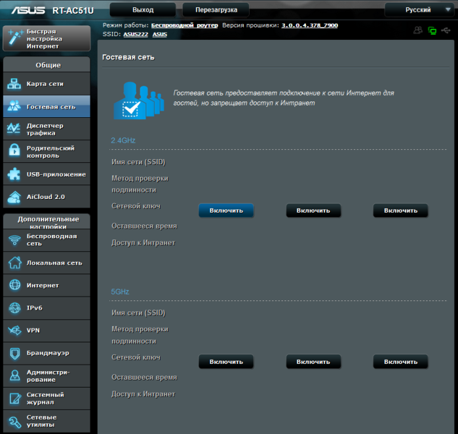
Task: Click the Перезагрузка reboot button
Action: 216,10
